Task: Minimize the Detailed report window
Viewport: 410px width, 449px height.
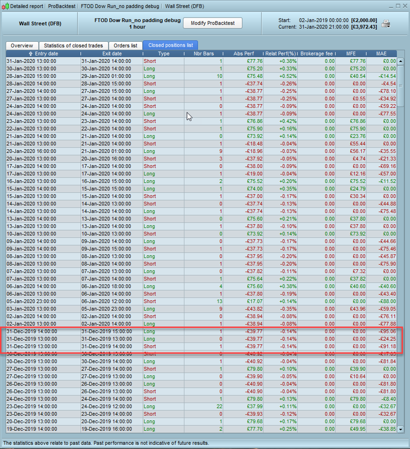Action: tap(391, 6)
